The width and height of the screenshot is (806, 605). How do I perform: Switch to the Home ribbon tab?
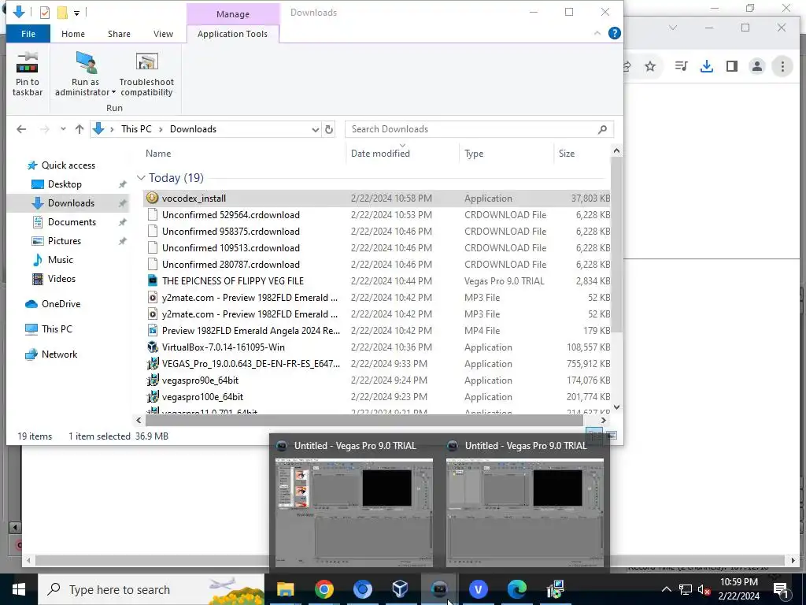(x=73, y=34)
